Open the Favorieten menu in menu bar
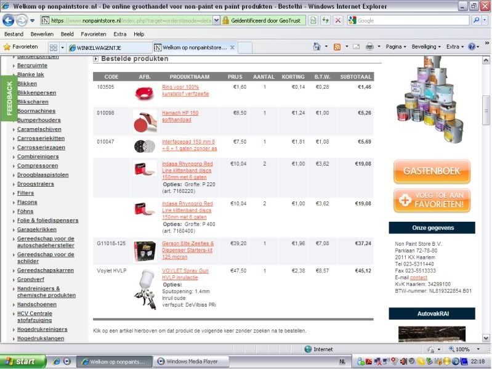Screen dimensions: 492x369 pyautogui.click(x=94, y=34)
